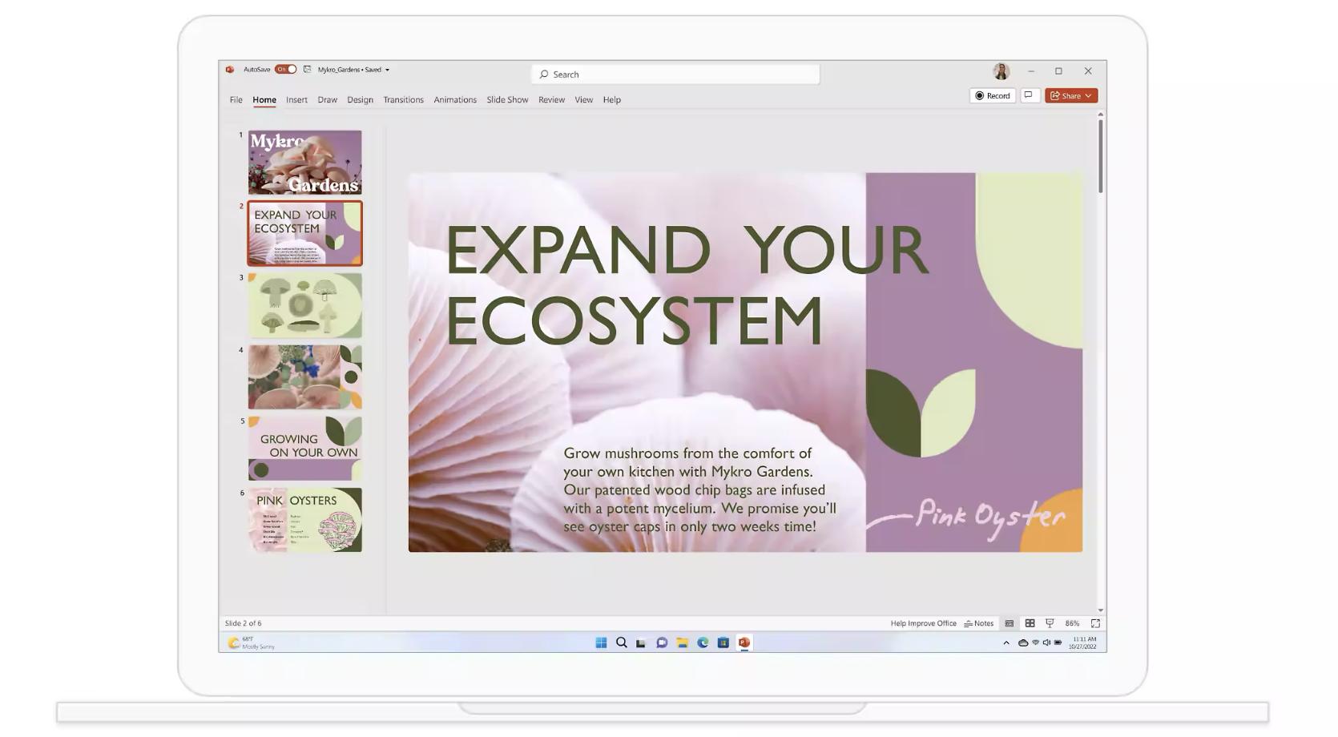Screen dimensions: 1338x737
Task: Open the weather widget on the taskbar
Action: 251,642
